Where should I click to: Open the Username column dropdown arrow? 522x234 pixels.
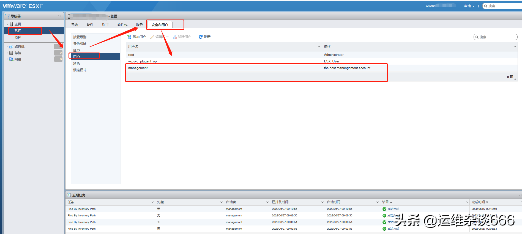coord(319,47)
